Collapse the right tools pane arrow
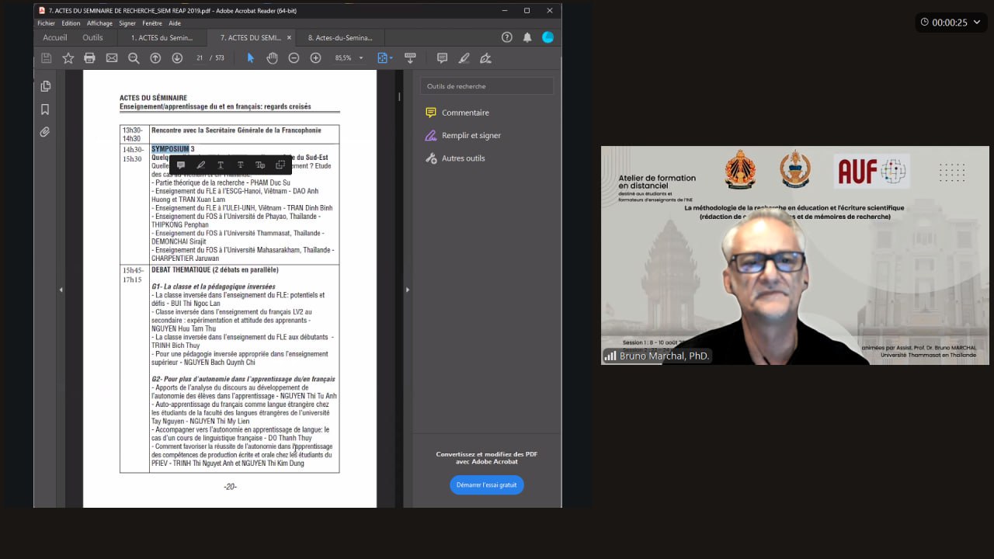 [x=408, y=290]
